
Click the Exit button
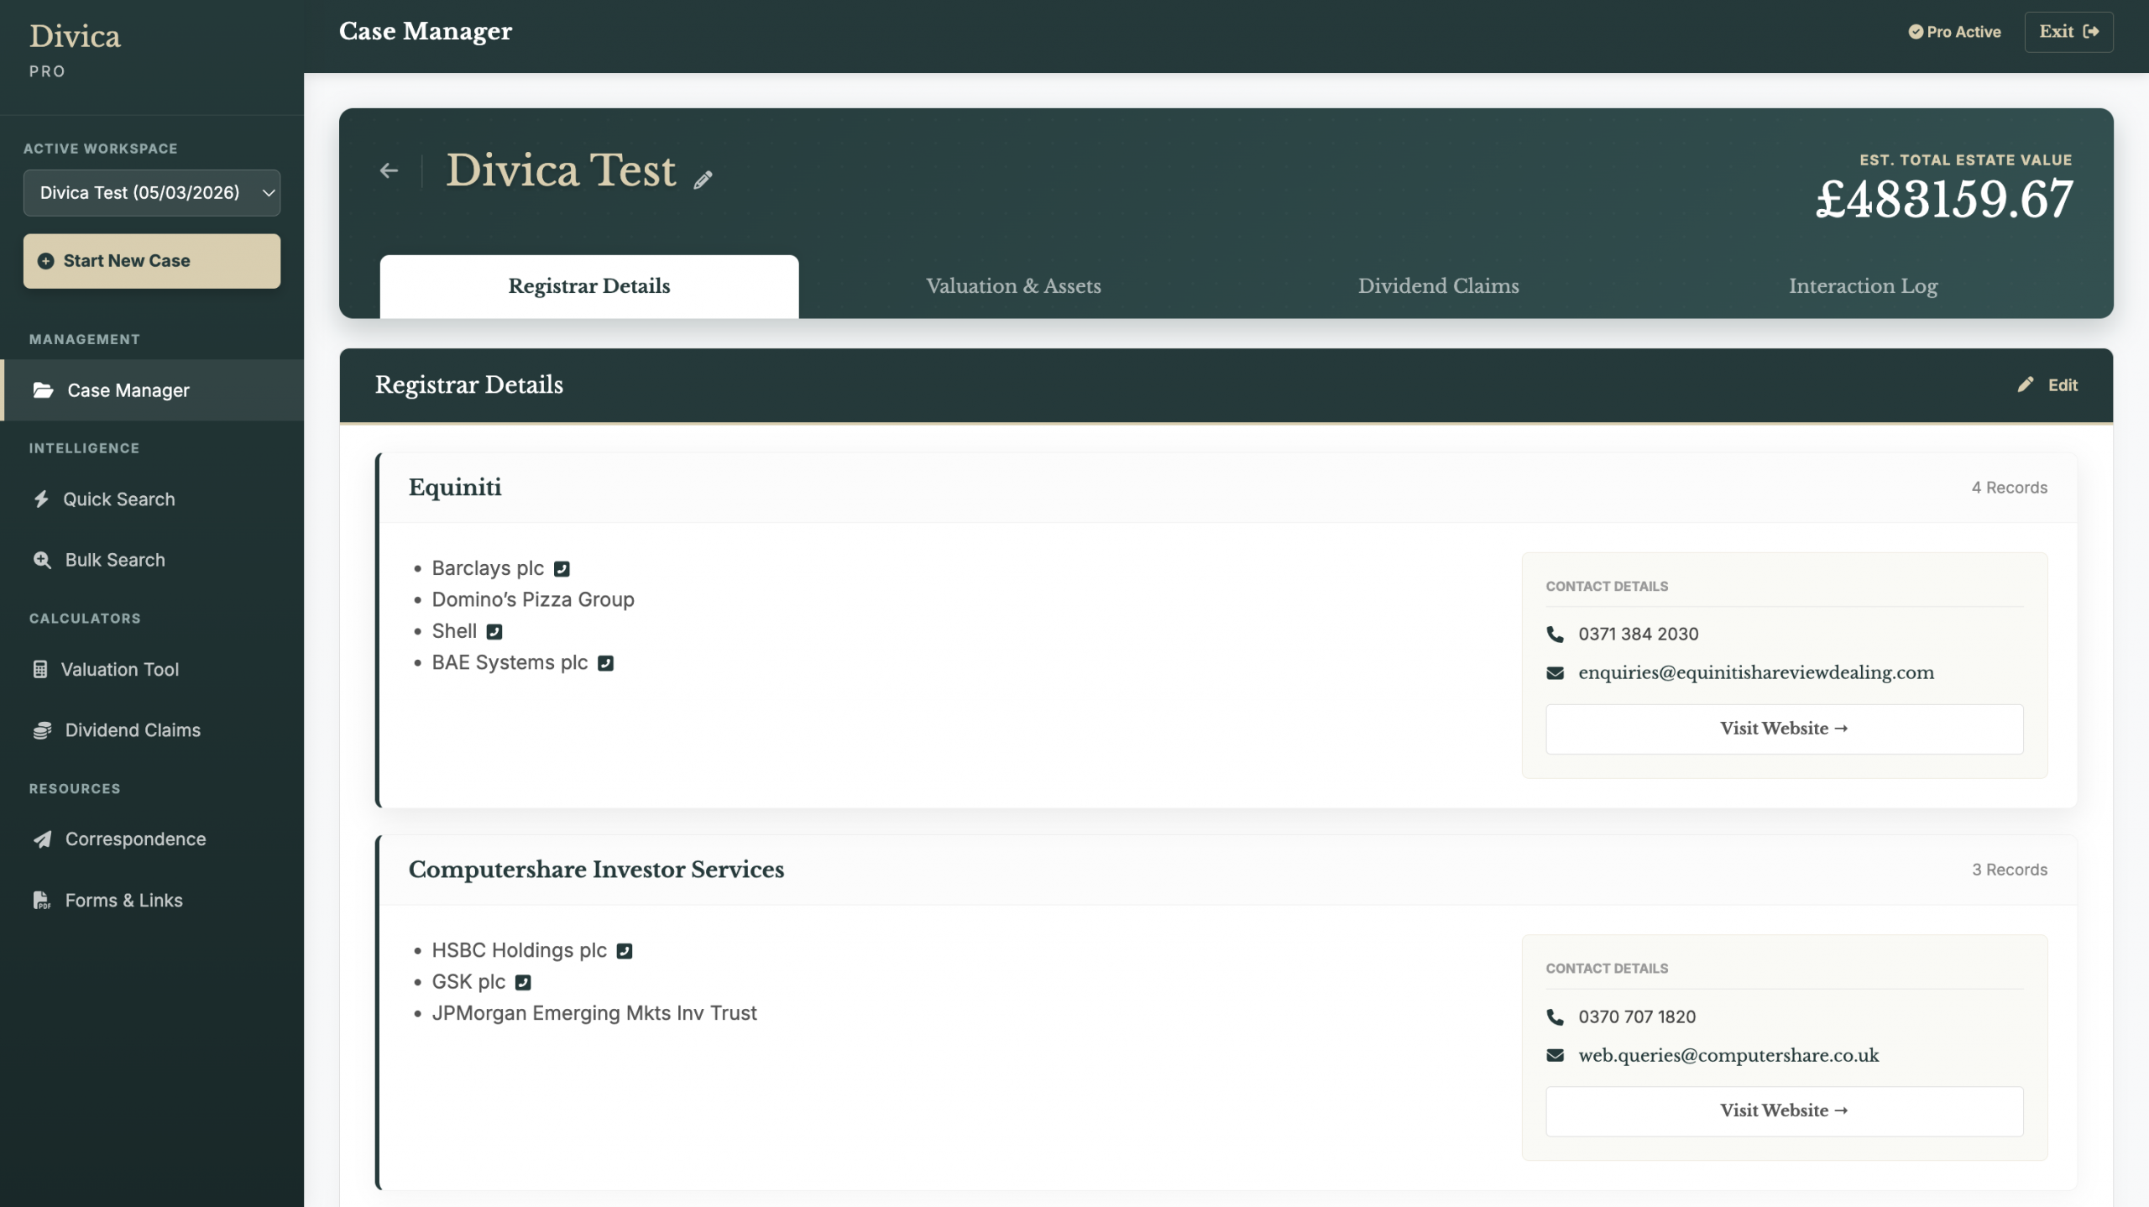2068,32
